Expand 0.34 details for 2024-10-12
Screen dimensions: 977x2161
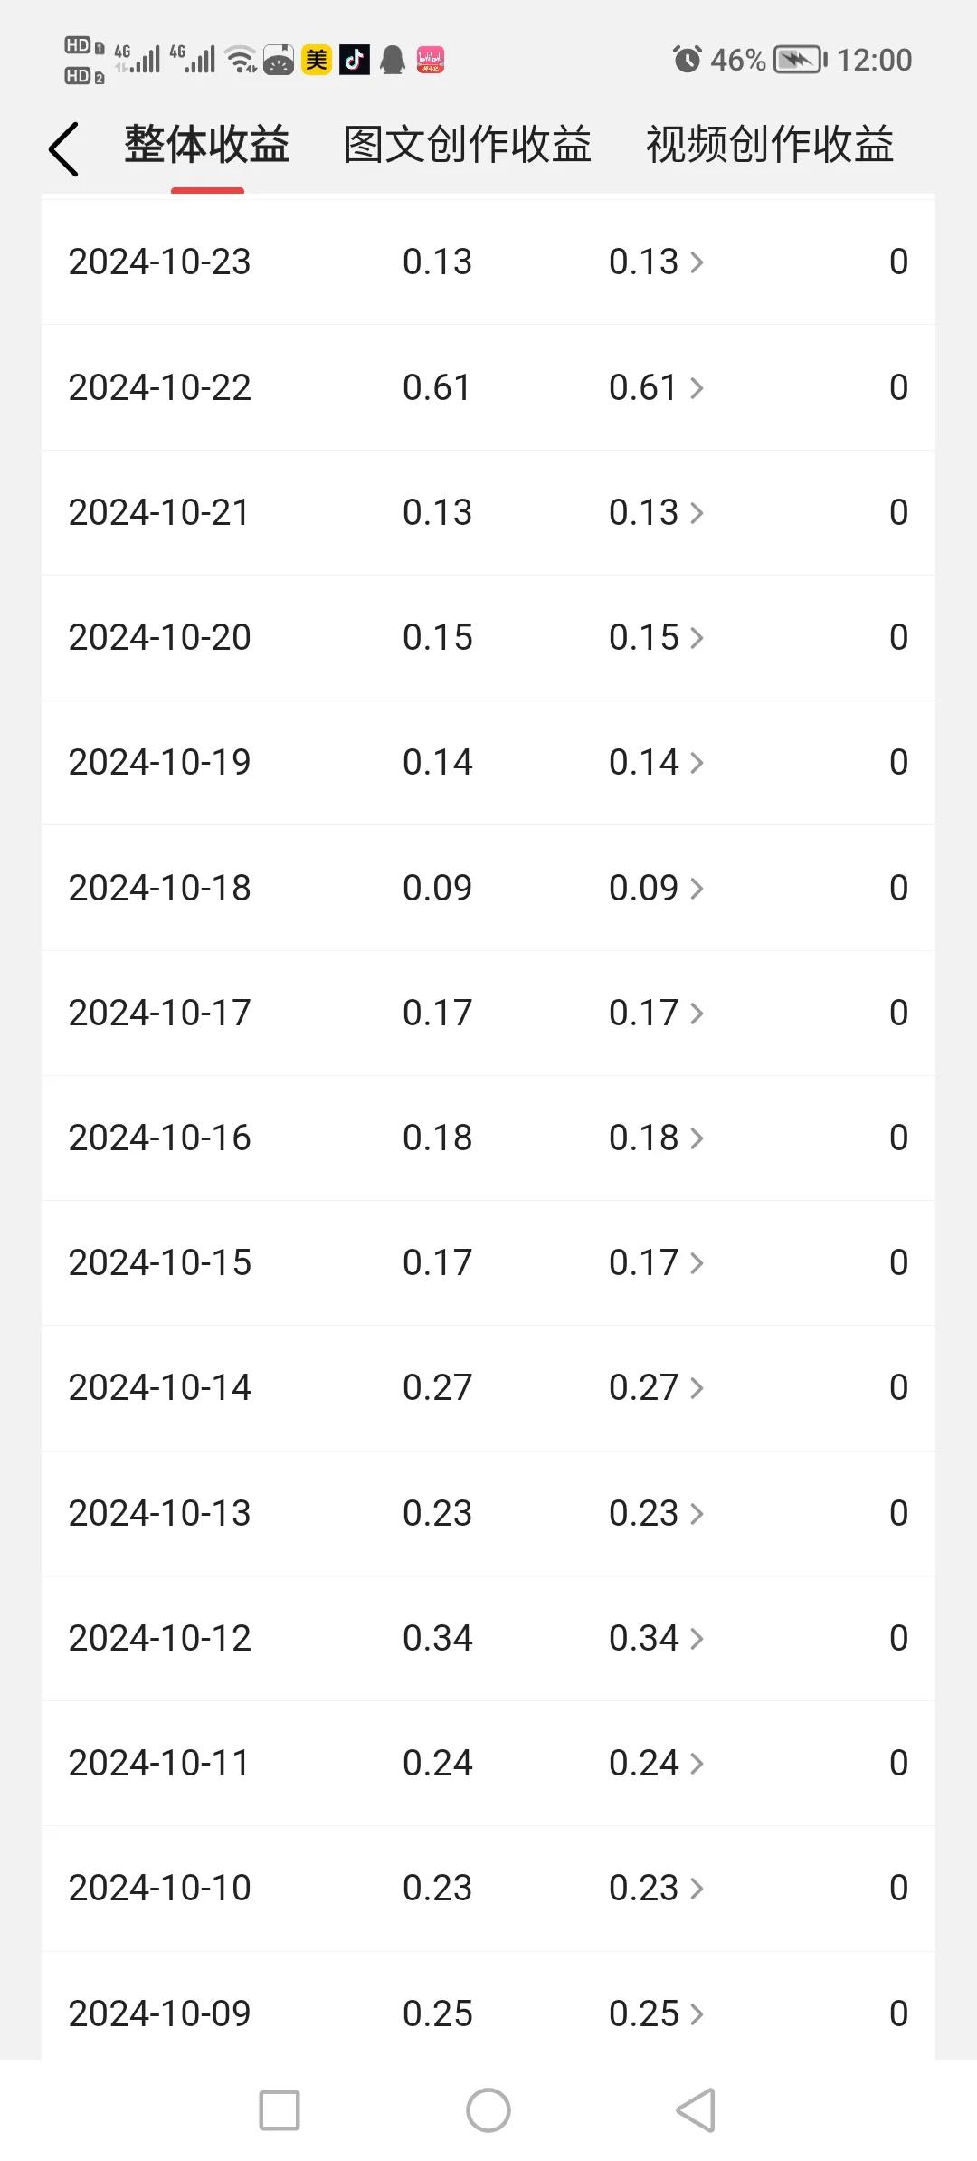coord(656,1638)
